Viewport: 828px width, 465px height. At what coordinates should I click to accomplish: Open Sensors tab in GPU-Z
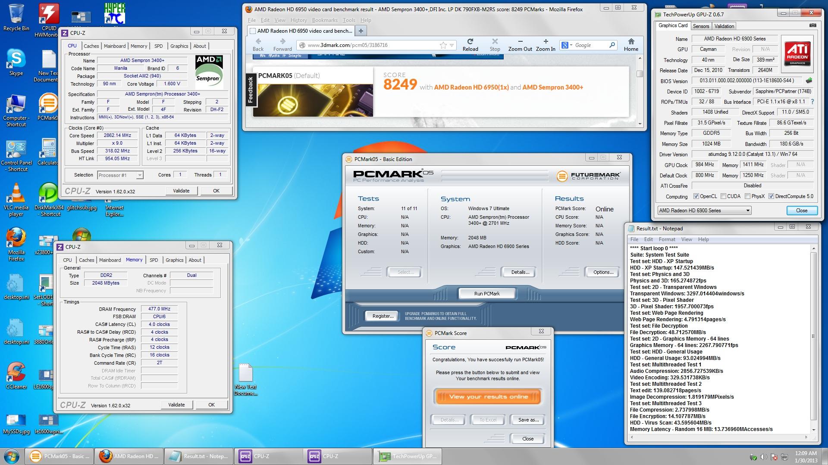[701, 26]
